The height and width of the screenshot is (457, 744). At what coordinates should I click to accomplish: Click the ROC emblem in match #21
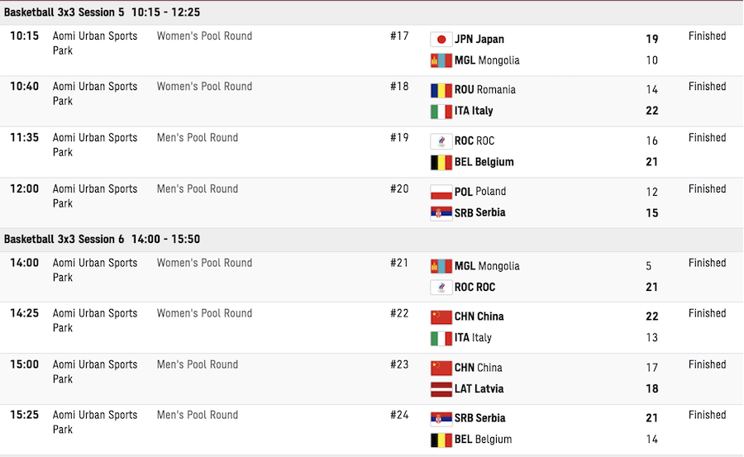441,288
